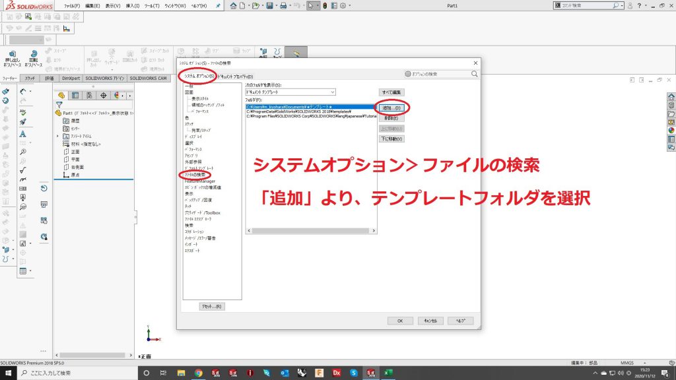Screen dimensions: 676x380
Task: Expand the アノテートアイテム tree node
Action: coord(58,136)
